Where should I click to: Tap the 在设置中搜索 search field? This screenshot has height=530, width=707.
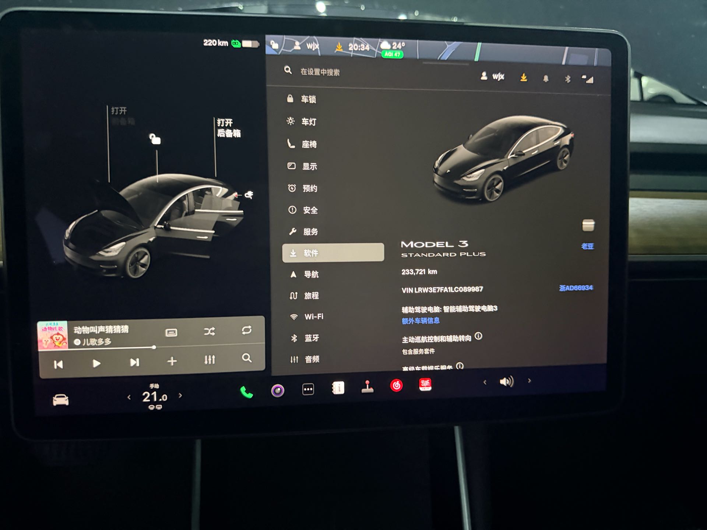320,72
